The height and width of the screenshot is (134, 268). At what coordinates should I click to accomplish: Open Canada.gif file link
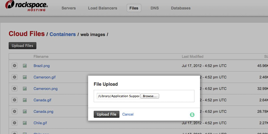point(43,100)
